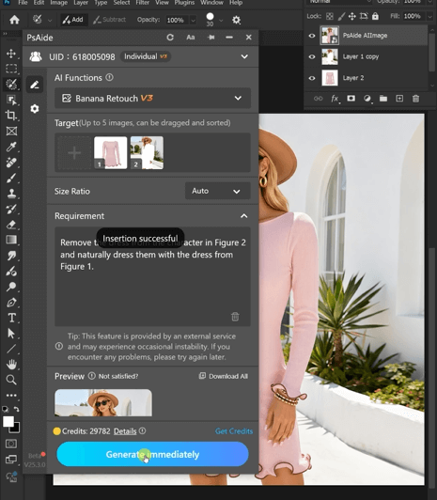Select the Object Selection tool
Image resolution: width=437 pixels, height=500 pixels.
11,100
